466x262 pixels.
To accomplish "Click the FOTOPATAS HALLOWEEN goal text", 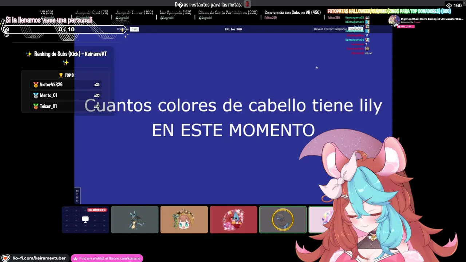I will click(x=389, y=11).
